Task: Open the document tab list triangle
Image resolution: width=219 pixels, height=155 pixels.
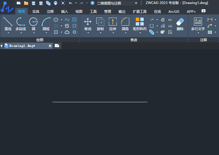Action: (x=1, y=46)
